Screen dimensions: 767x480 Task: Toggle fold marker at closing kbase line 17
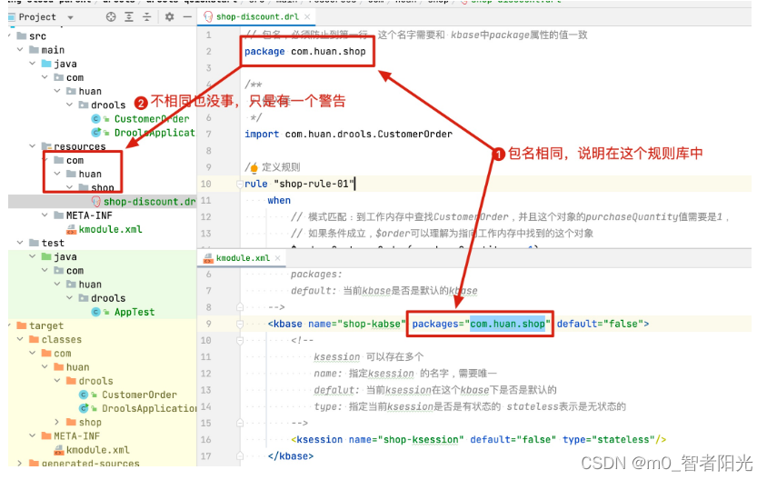coord(240,455)
